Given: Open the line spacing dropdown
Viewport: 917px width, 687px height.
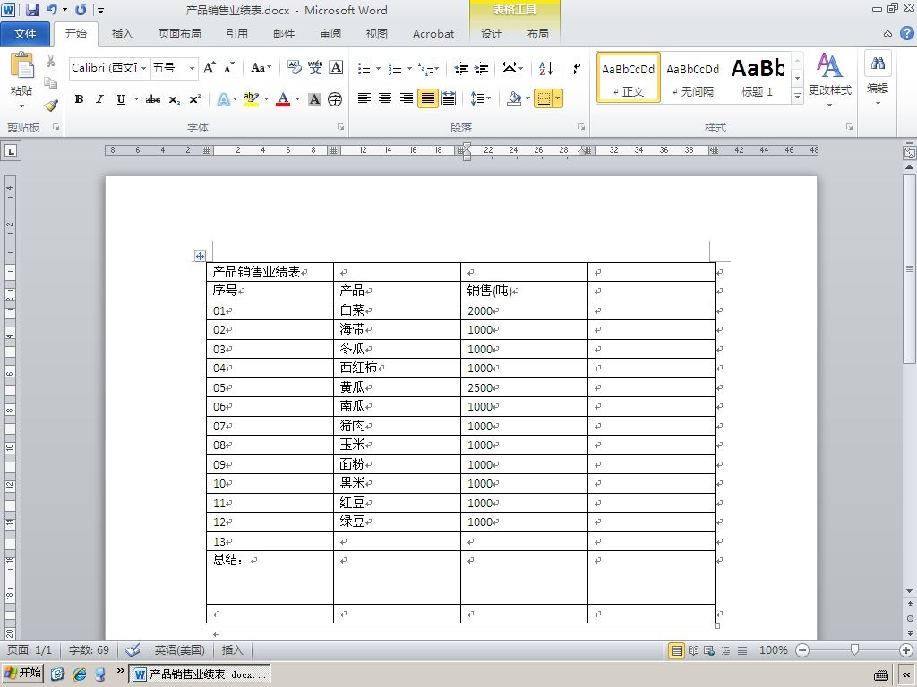Looking at the screenshot, I should click(481, 98).
